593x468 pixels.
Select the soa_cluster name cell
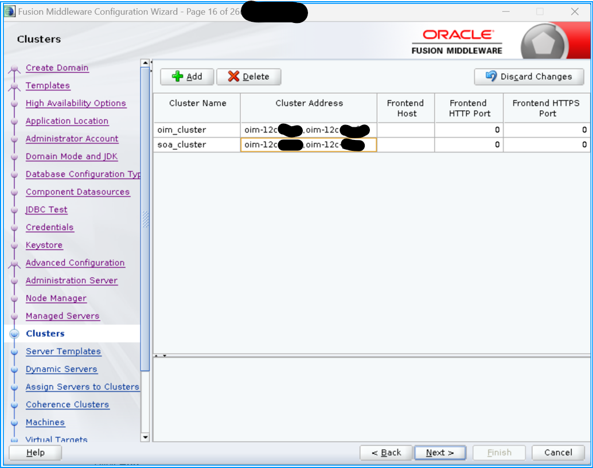point(197,145)
